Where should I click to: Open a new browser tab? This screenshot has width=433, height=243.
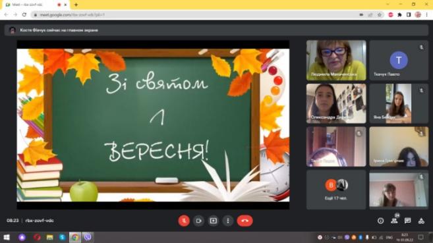click(76, 5)
